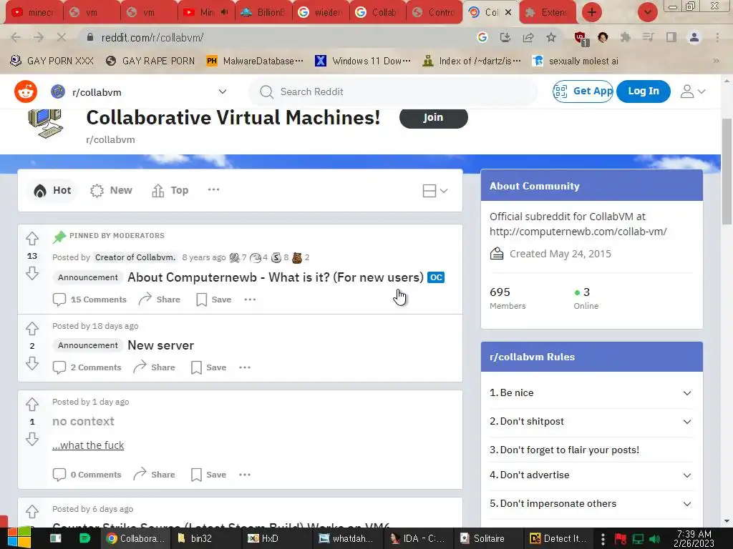Open the browser profile icon
The height and width of the screenshot is (549, 733).
pyautogui.click(x=694, y=37)
